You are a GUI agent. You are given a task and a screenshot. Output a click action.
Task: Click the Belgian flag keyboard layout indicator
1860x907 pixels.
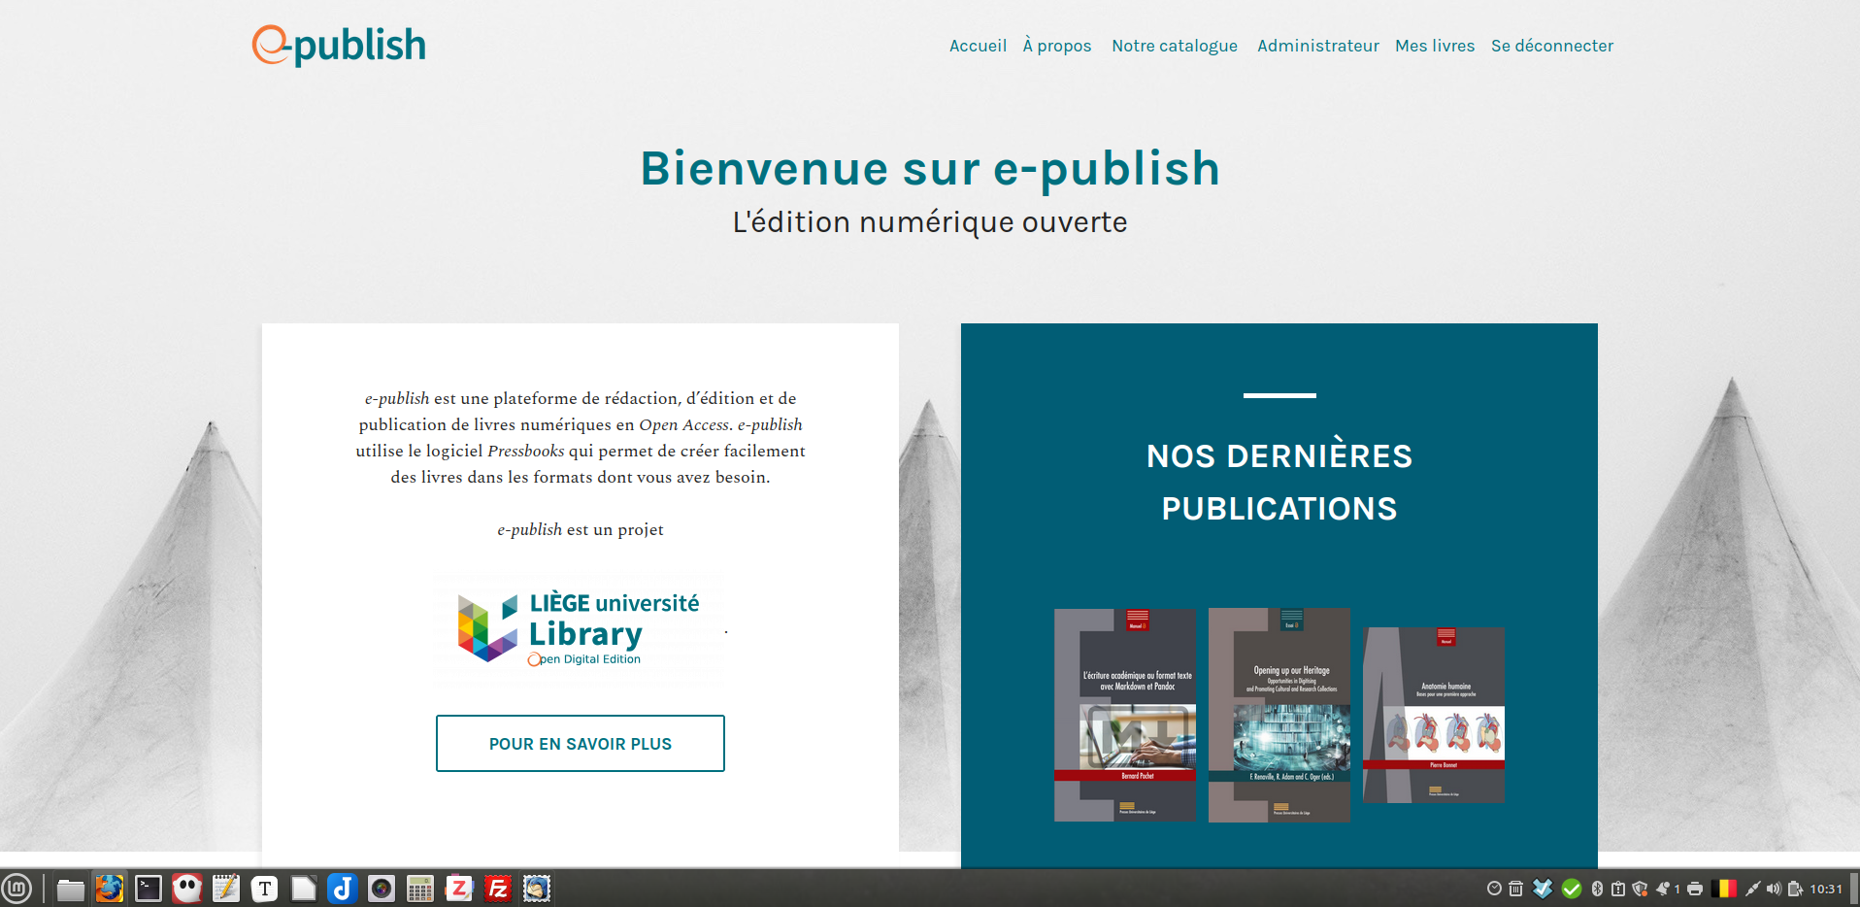(1724, 889)
